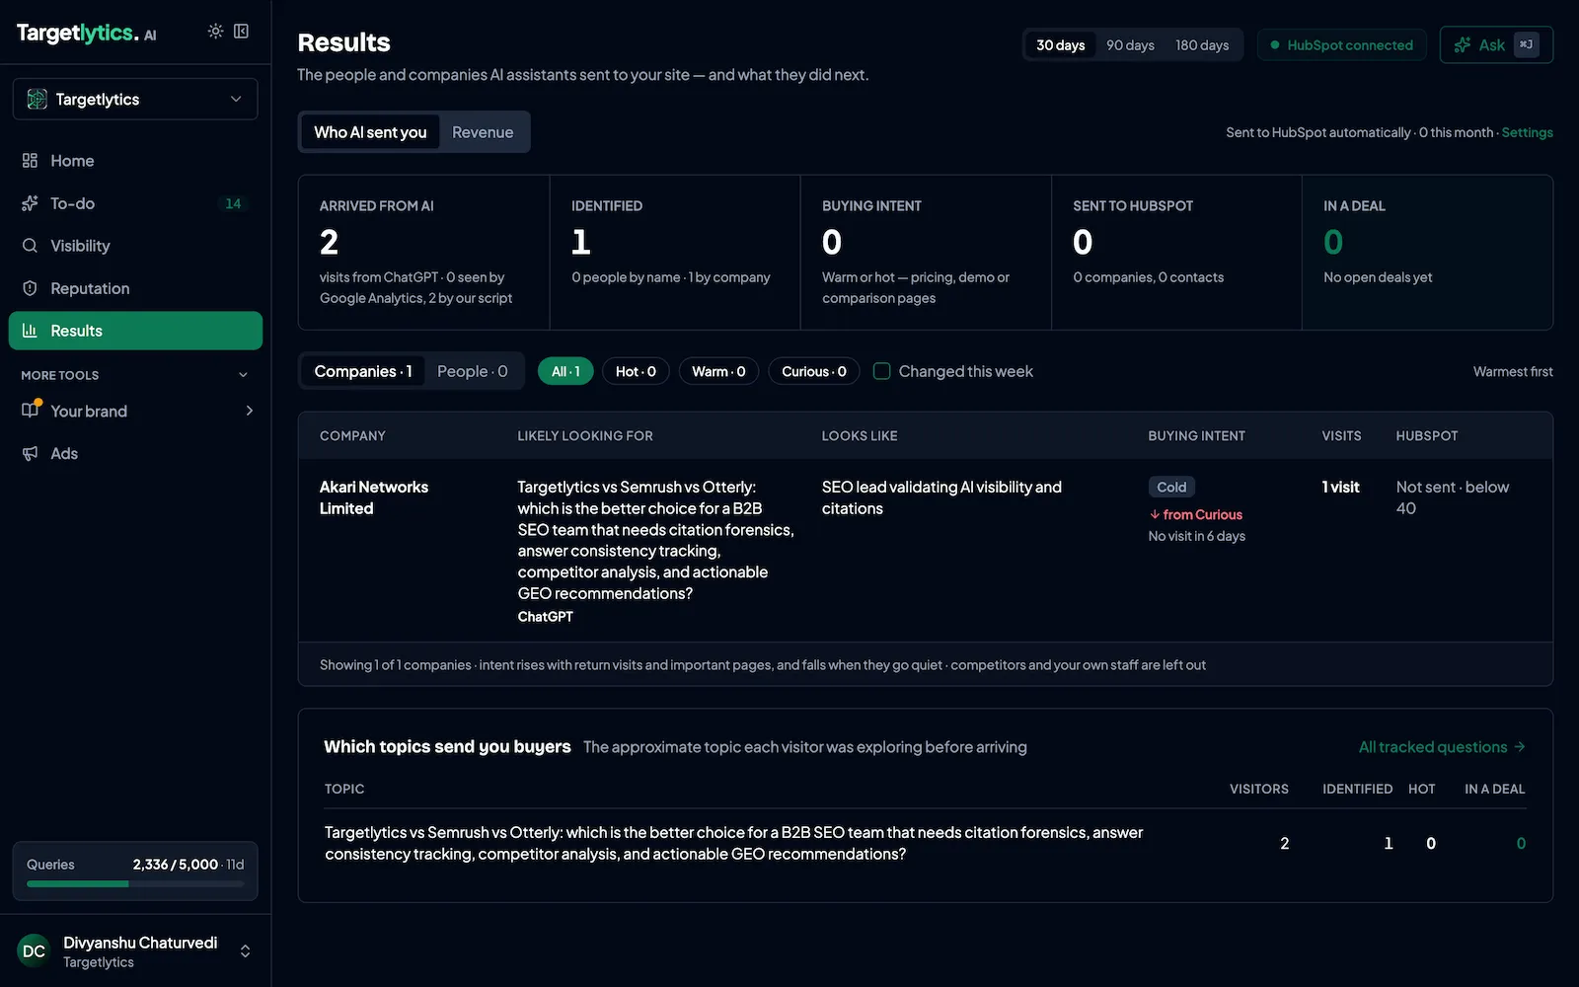
Task: Select the Companies · 1 tab
Action: pos(363,371)
